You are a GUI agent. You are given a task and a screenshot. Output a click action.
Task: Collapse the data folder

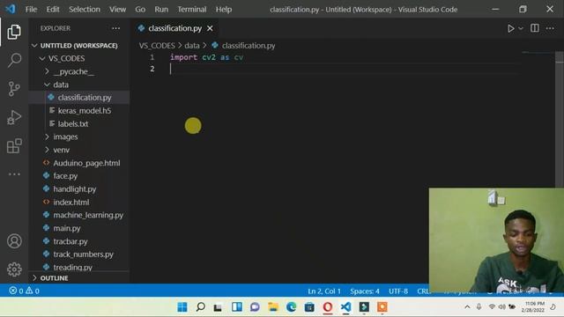coord(78,85)
